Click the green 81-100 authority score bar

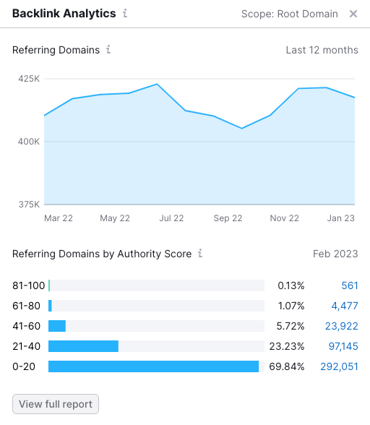click(x=49, y=286)
